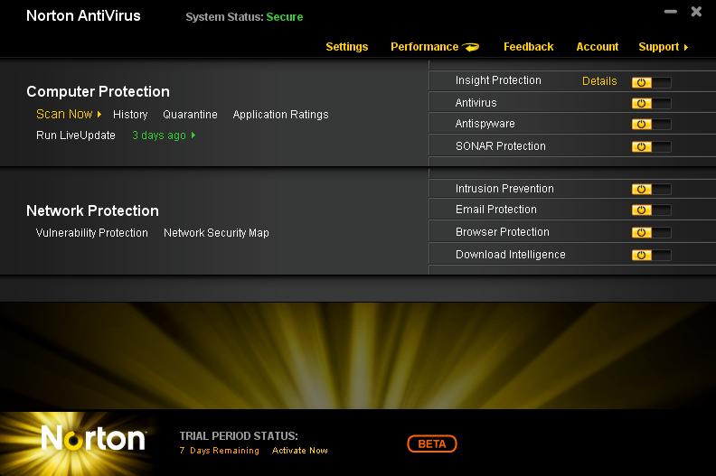Expand the Support menu arrow
Screen dimensions: 716x476
(686, 47)
